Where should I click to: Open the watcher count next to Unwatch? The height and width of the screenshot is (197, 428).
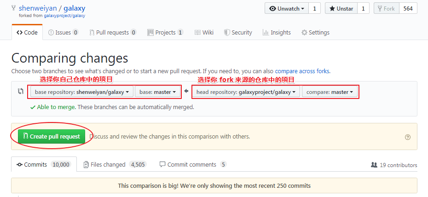pos(314,8)
